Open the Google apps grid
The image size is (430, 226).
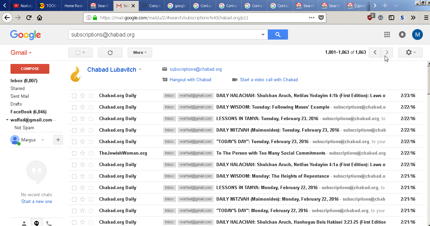point(387,35)
